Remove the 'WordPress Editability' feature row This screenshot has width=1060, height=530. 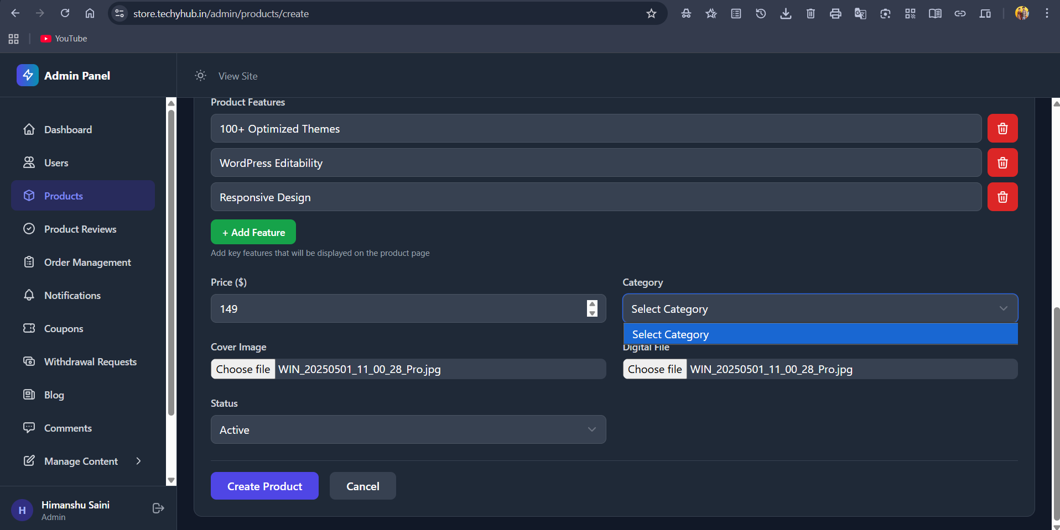pyautogui.click(x=1002, y=163)
